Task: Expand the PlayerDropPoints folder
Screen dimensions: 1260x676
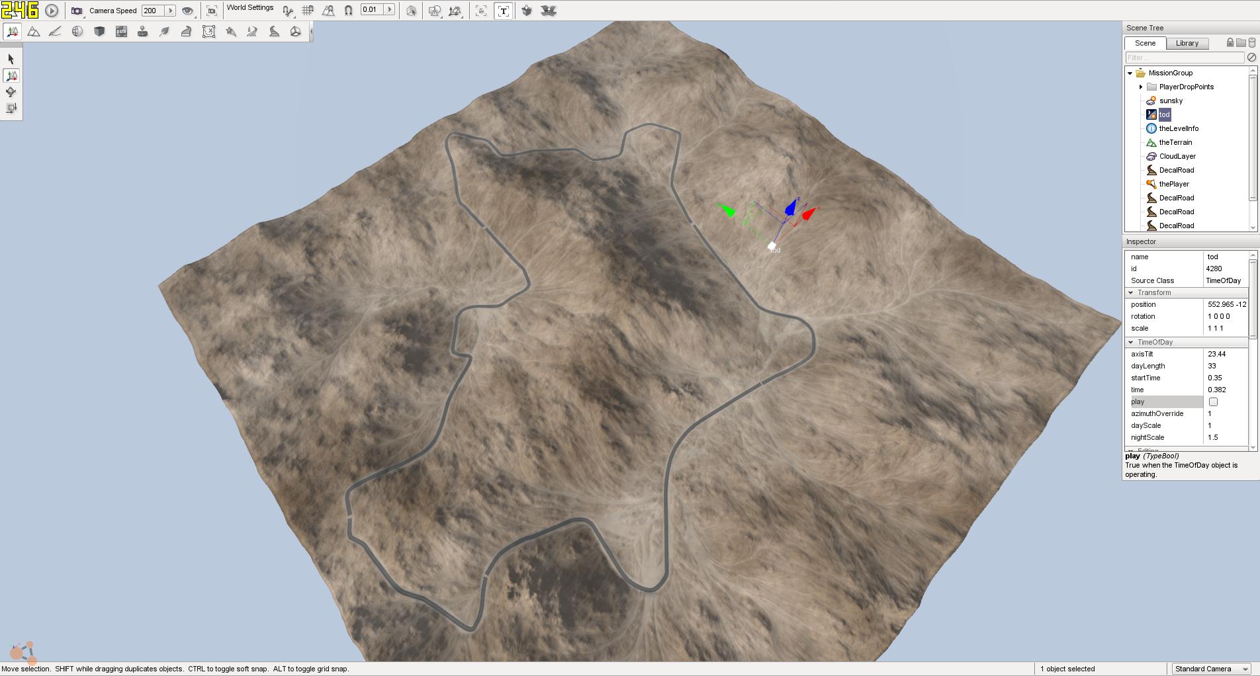Action: [x=1141, y=87]
